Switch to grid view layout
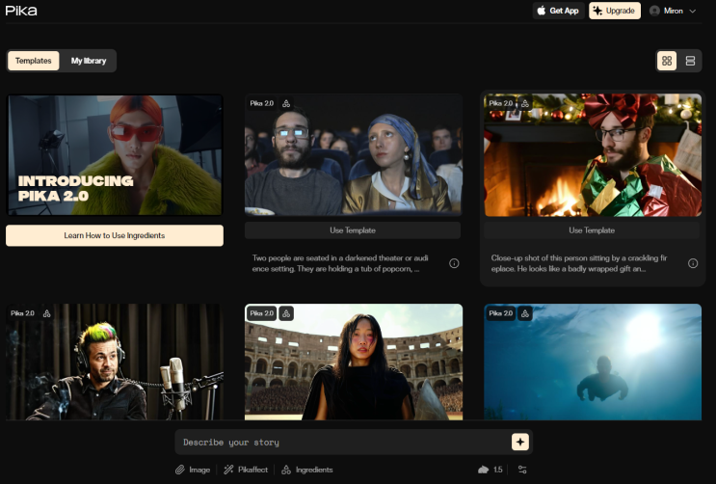716x484 pixels. 667,61
